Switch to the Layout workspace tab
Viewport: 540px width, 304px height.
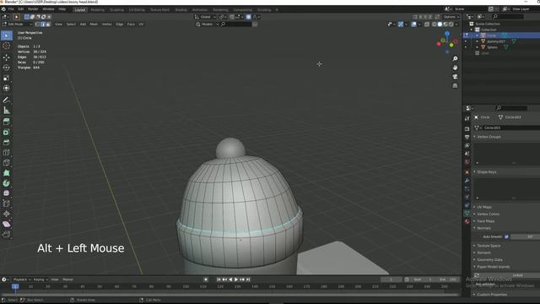click(80, 9)
